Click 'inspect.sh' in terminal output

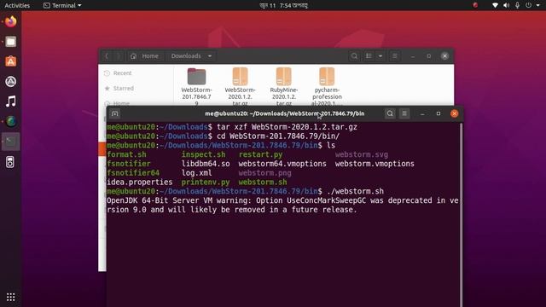[203, 154]
